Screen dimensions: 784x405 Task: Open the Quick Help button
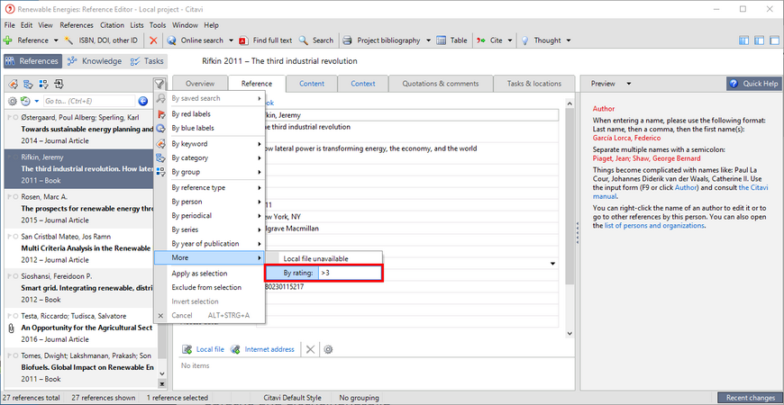(x=754, y=84)
